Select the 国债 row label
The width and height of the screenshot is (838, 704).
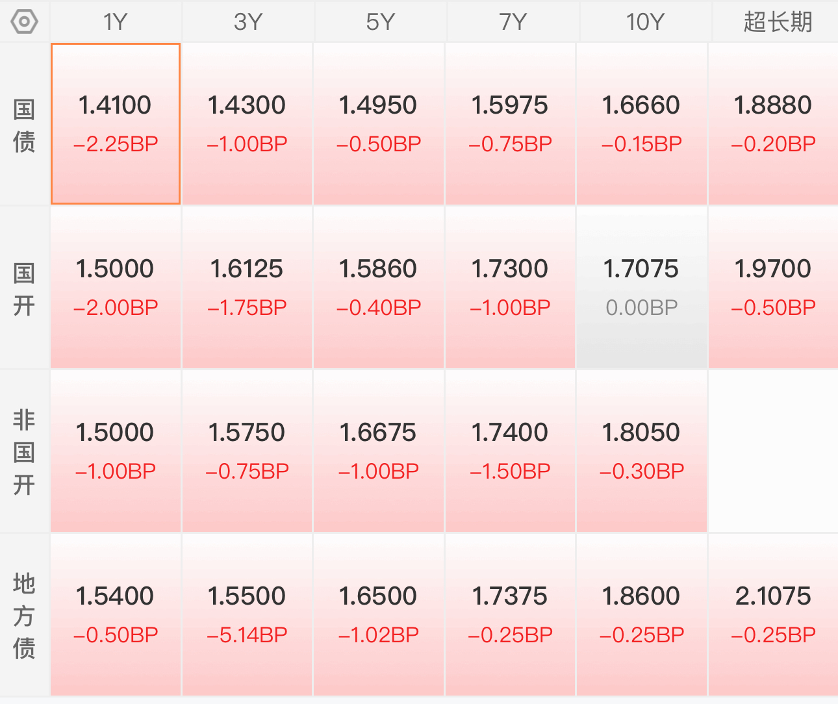[x=24, y=125]
